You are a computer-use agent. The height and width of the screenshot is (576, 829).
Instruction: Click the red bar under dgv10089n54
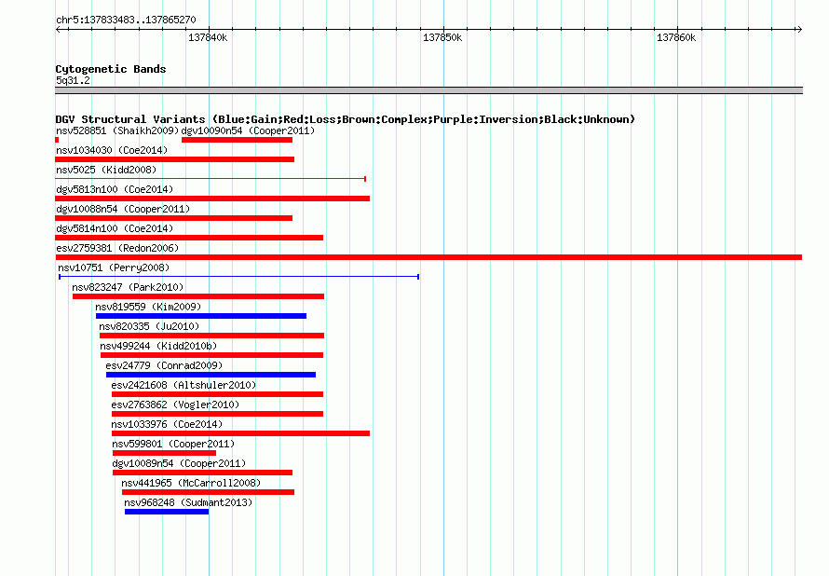point(202,473)
